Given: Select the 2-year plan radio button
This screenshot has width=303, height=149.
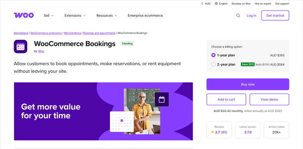Looking at the screenshot, I should pos(213,64).
